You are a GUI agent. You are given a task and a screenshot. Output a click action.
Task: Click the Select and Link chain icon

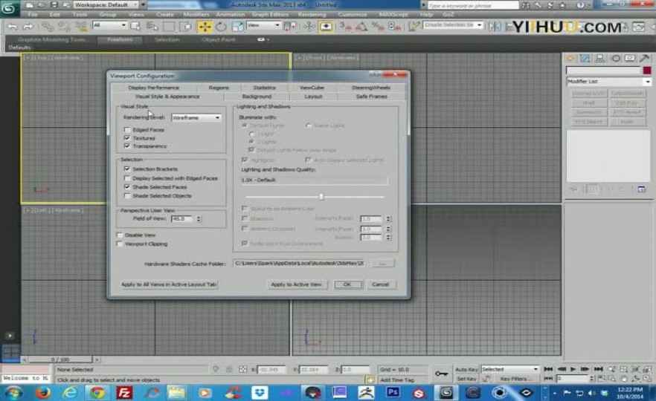point(48,27)
